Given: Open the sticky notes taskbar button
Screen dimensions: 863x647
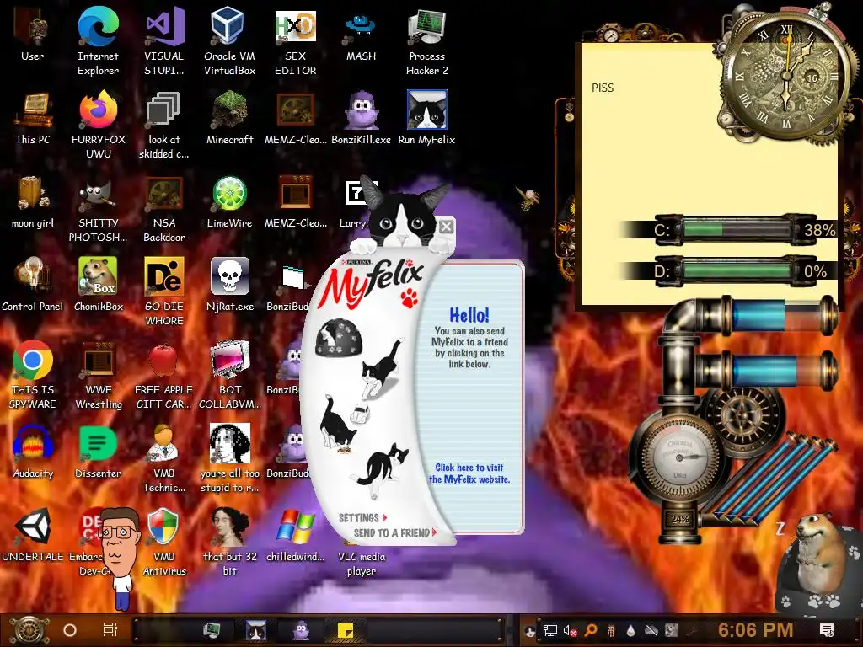Looking at the screenshot, I should 345,630.
